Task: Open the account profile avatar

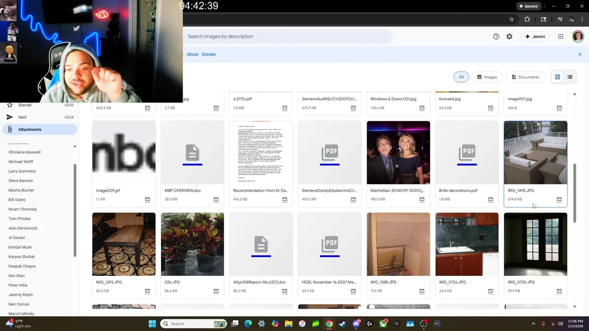Action: (578, 36)
